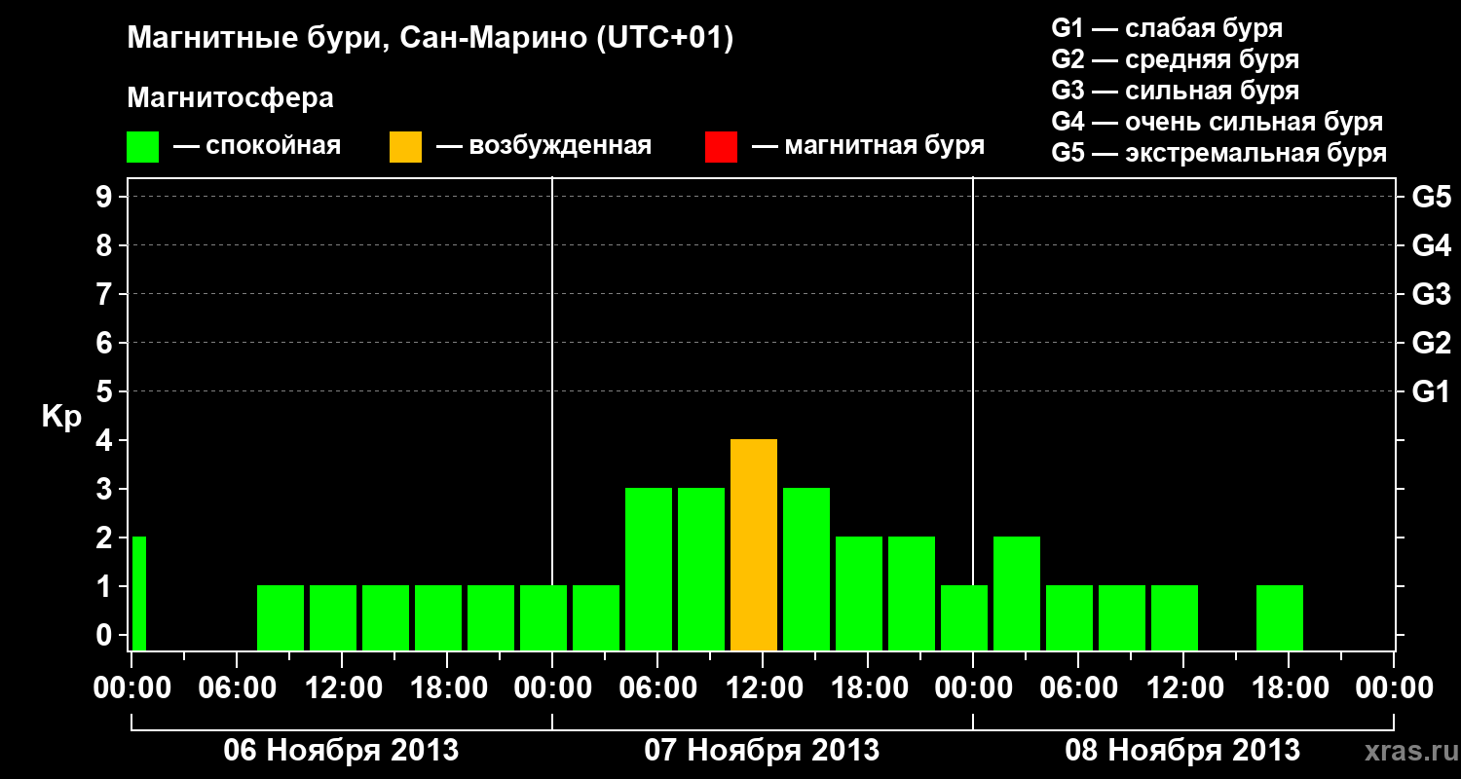Image resolution: width=1461 pixels, height=779 pixels.
Task: Click the Kp 2 bar on 08 Ноября
Action: coord(1017,594)
